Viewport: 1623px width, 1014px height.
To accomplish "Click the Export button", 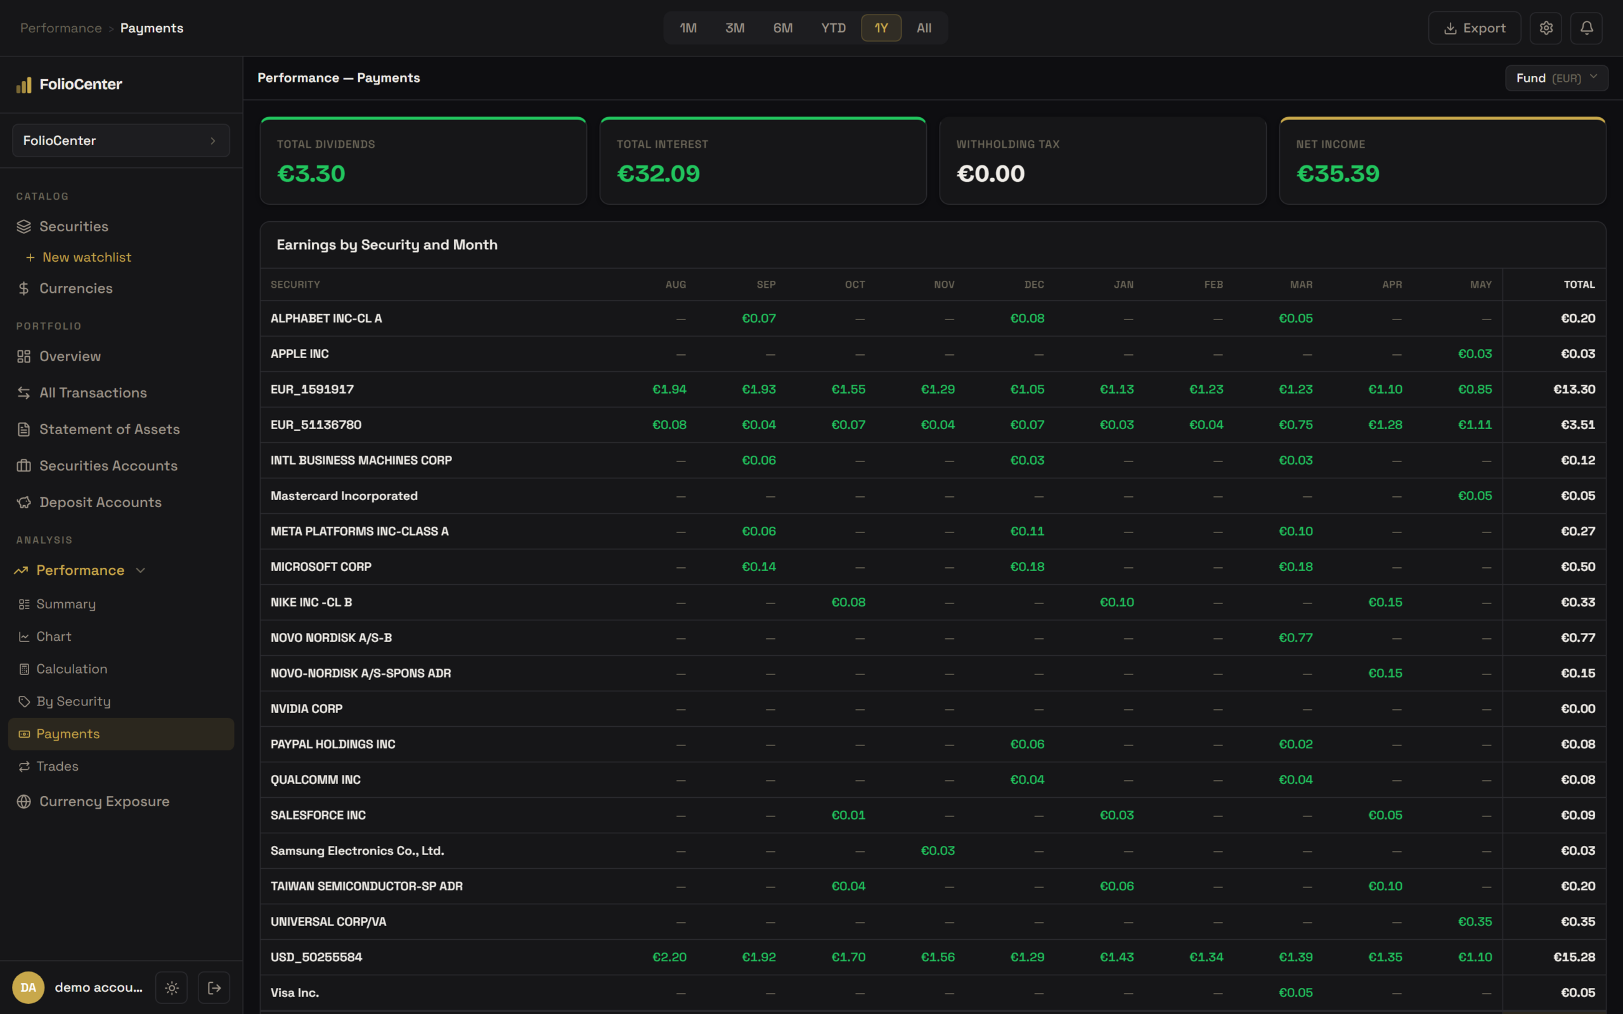I will 1474,28.
